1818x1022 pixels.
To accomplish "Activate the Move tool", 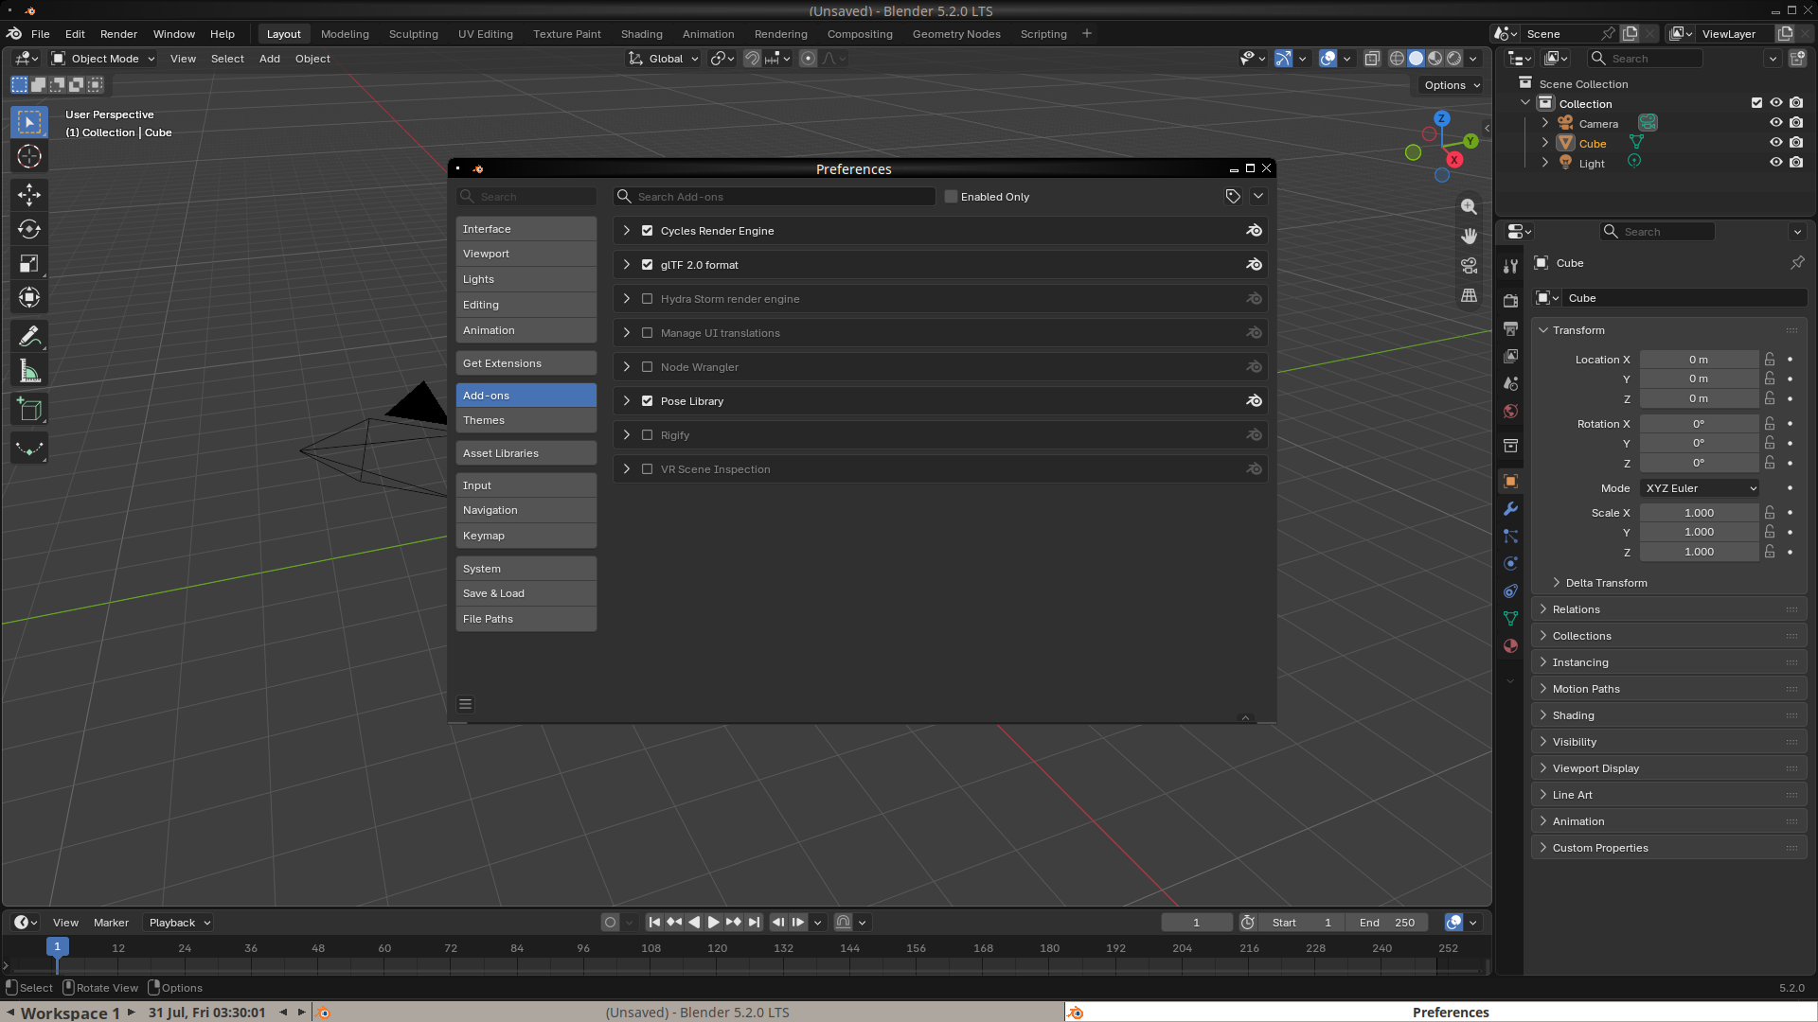I will pyautogui.click(x=29, y=195).
